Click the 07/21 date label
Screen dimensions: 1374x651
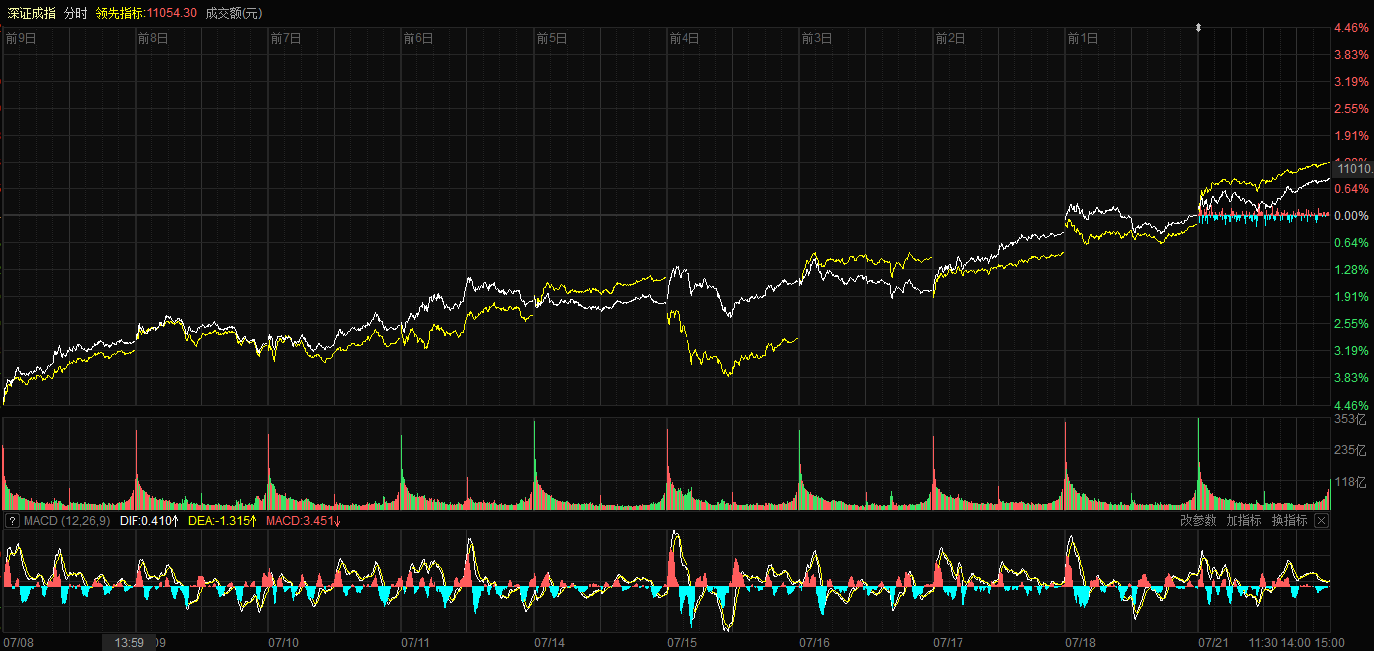pos(1213,643)
